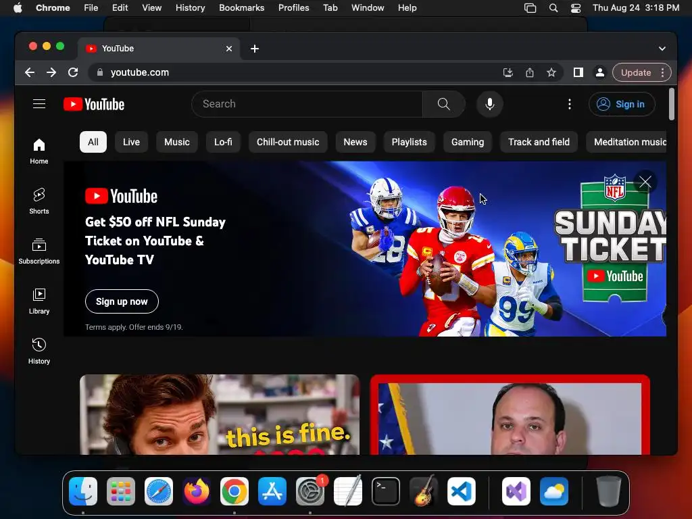Click the page vertical scrollbar
Screen dimensions: 692x519
[x=671, y=104]
